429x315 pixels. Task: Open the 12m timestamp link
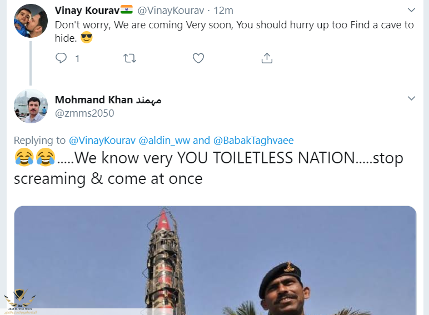click(223, 11)
